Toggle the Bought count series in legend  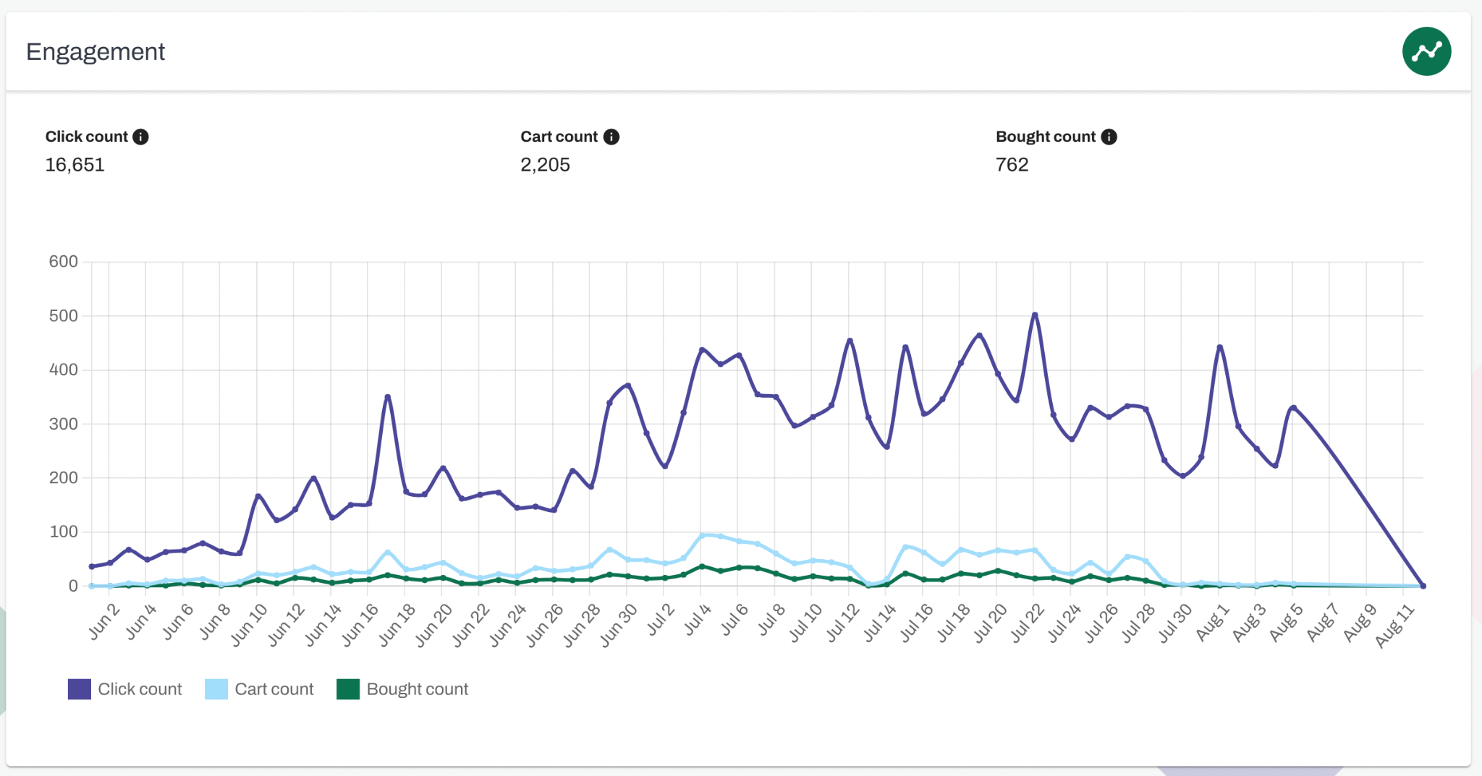(402, 689)
